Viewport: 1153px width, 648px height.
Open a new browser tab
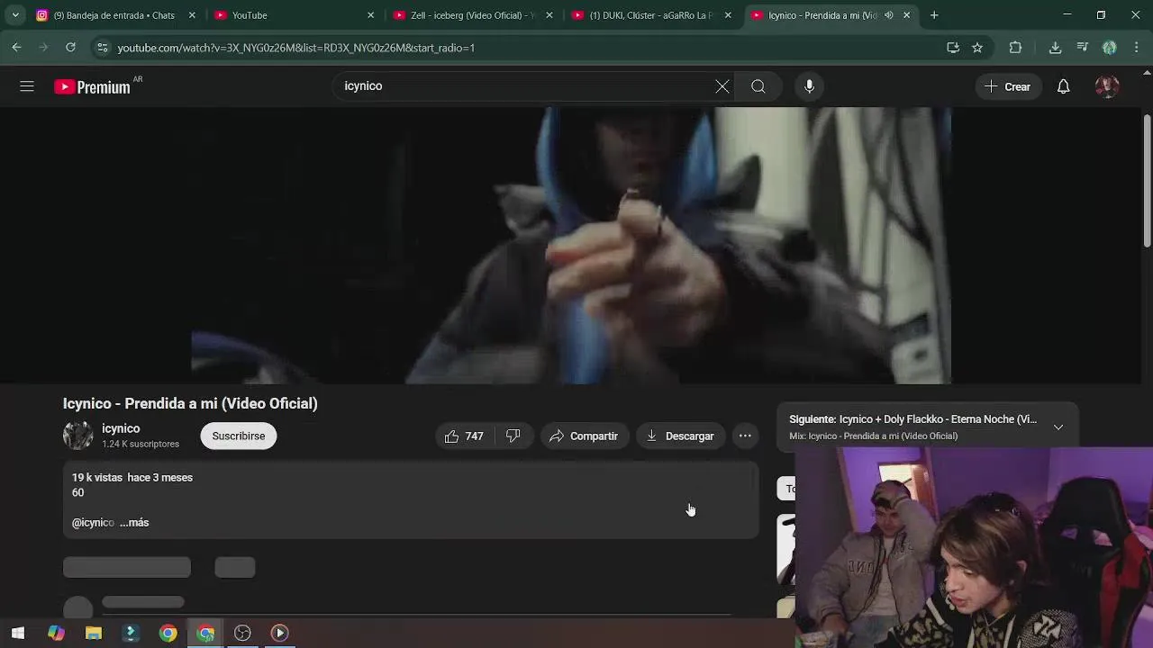(934, 15)
